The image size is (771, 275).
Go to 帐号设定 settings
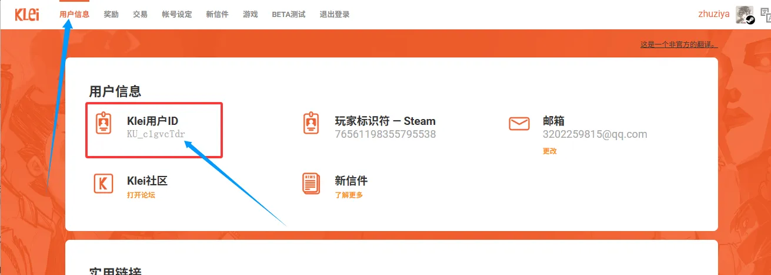pos(177,15)
